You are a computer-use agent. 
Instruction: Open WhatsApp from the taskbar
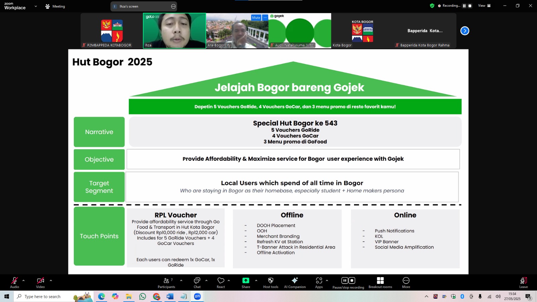click(143, 296)
